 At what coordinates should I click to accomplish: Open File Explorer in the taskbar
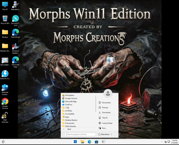(x=82, y=142)
